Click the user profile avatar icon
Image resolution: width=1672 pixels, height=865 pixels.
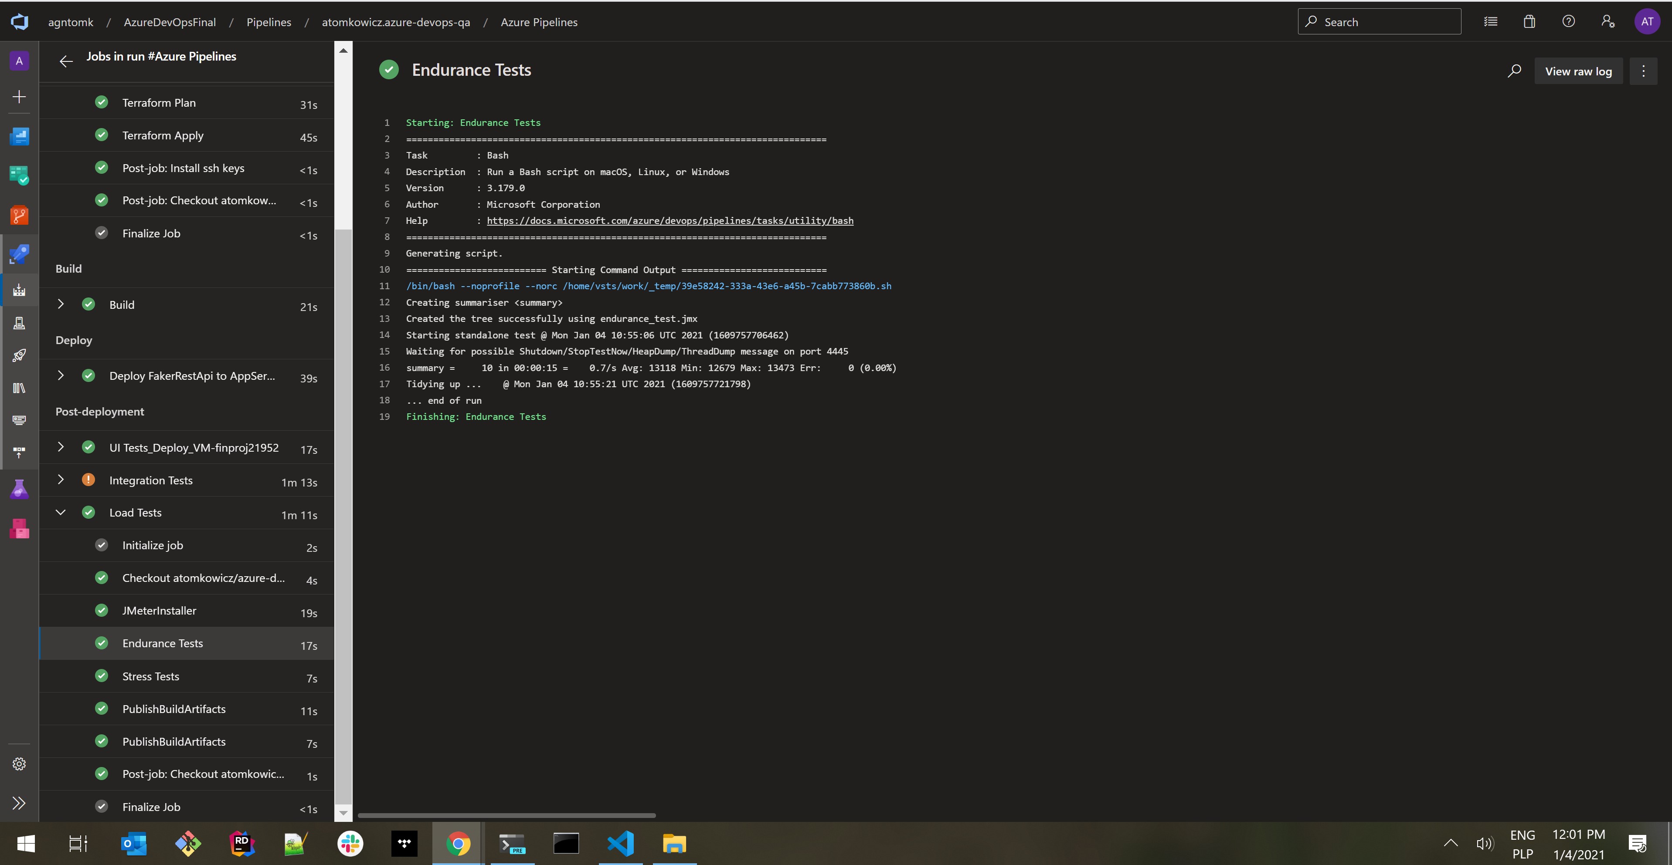[1647, 21]
